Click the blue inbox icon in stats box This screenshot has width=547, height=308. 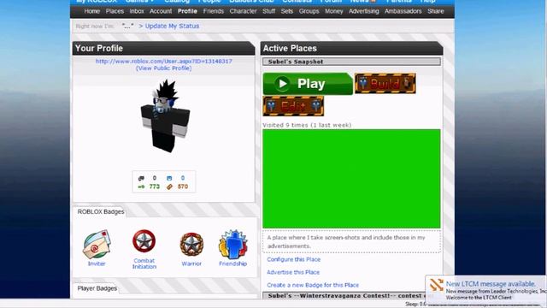[169, 178]
